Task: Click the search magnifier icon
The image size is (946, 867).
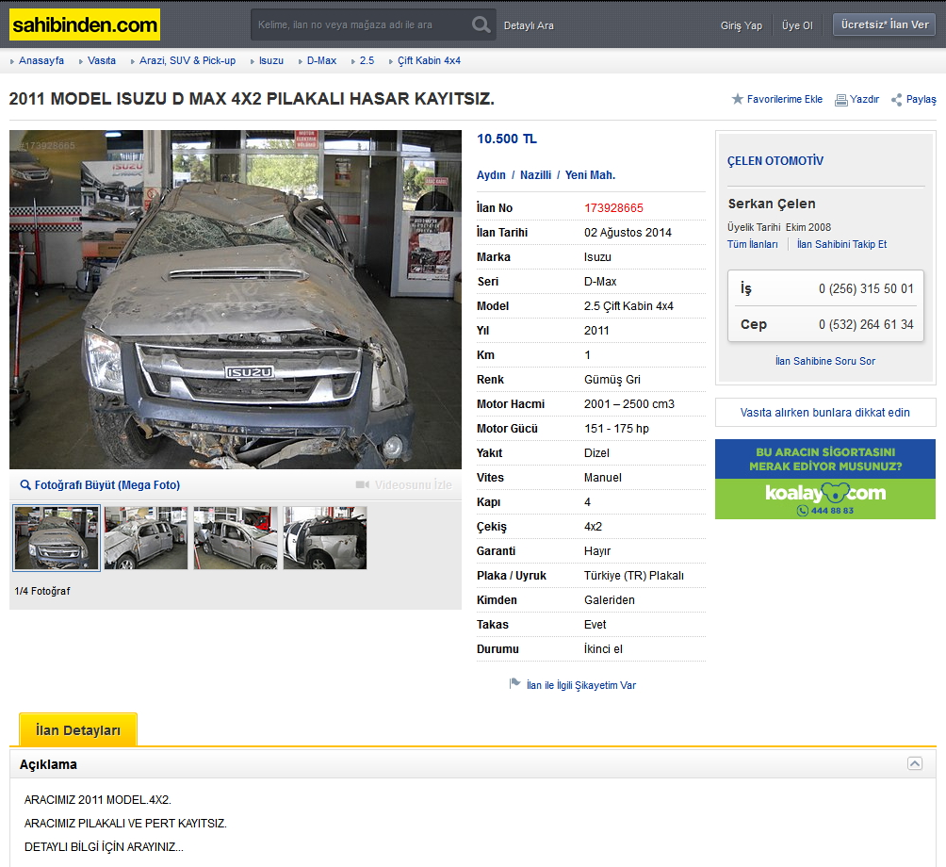Action: tap(481, 25)
